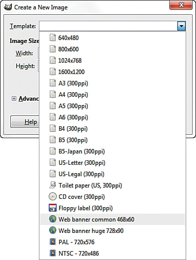Viewport: 196px width, 260px height.
Task: Click the page icon for A5 (300ppi)
Action: [53, 106]
